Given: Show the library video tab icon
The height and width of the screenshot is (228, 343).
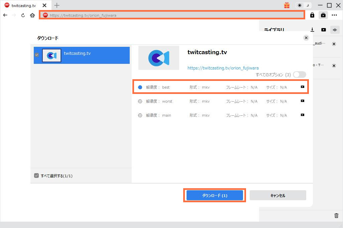Looking at the screenshot, I should [324, 30].
